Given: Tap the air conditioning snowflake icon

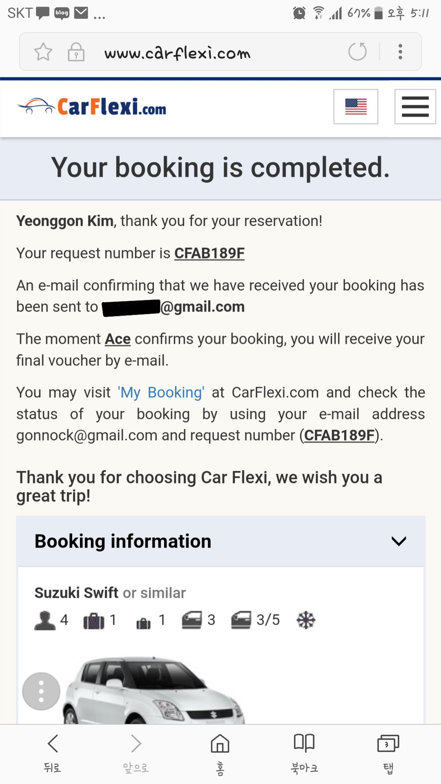Looking at the screenshot, I should pos(306,620).
